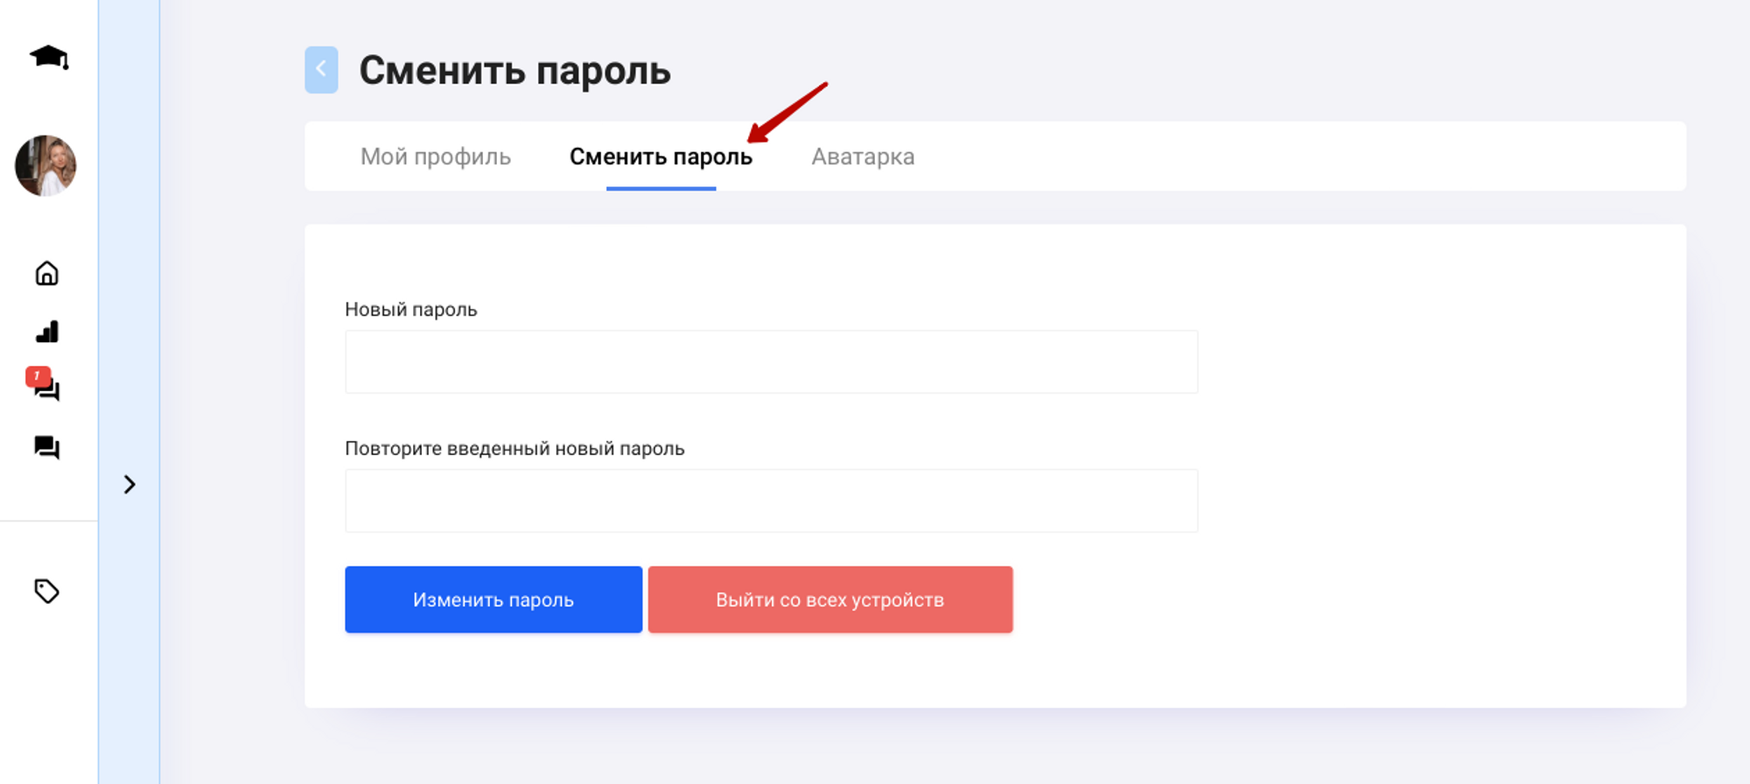Click the Сменить пароль page heading
Viewport: 1750px width, 784px height.
pyautogui.click(x=514, y=71)
